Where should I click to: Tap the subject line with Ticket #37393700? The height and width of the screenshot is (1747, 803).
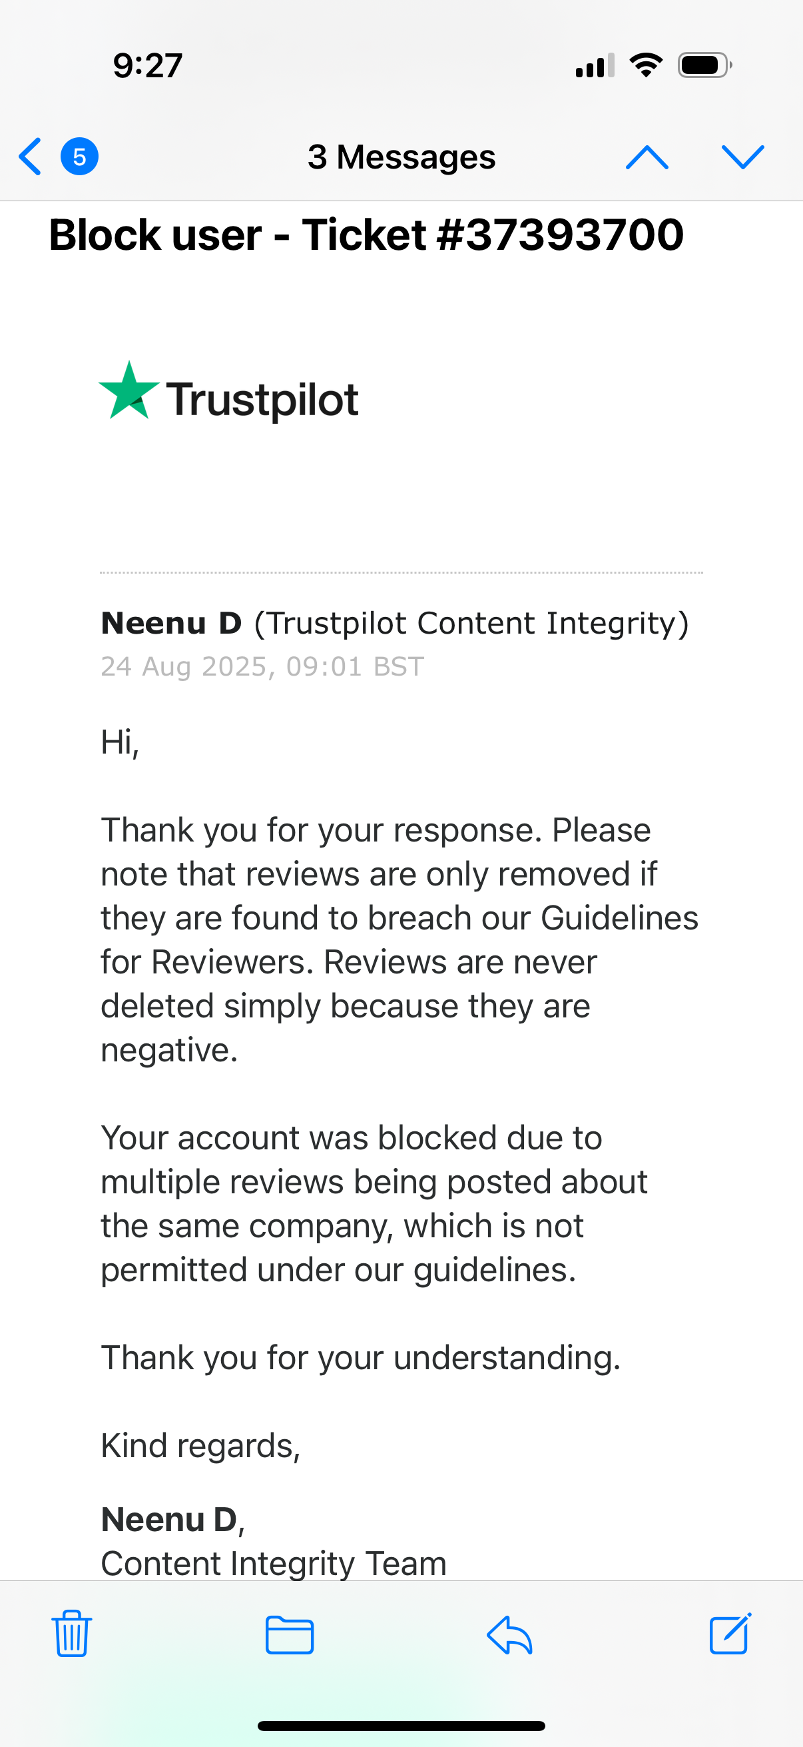coord(366,235)
